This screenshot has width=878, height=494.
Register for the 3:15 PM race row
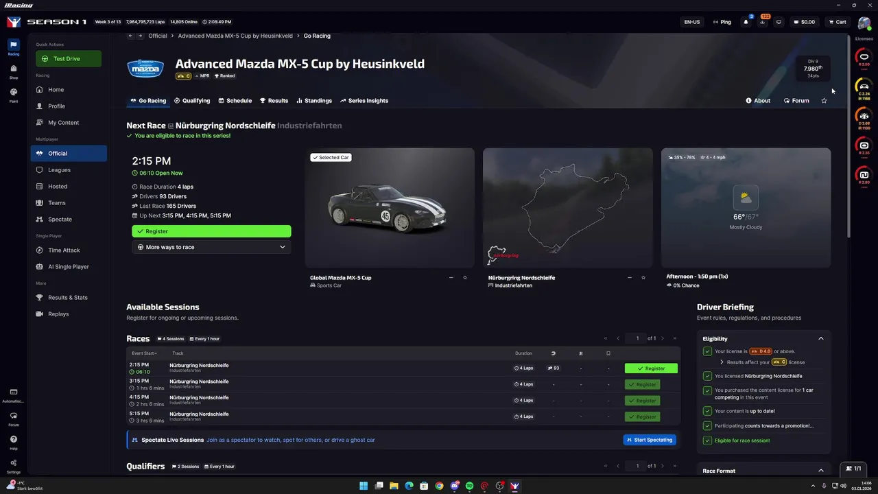[643, 384]
